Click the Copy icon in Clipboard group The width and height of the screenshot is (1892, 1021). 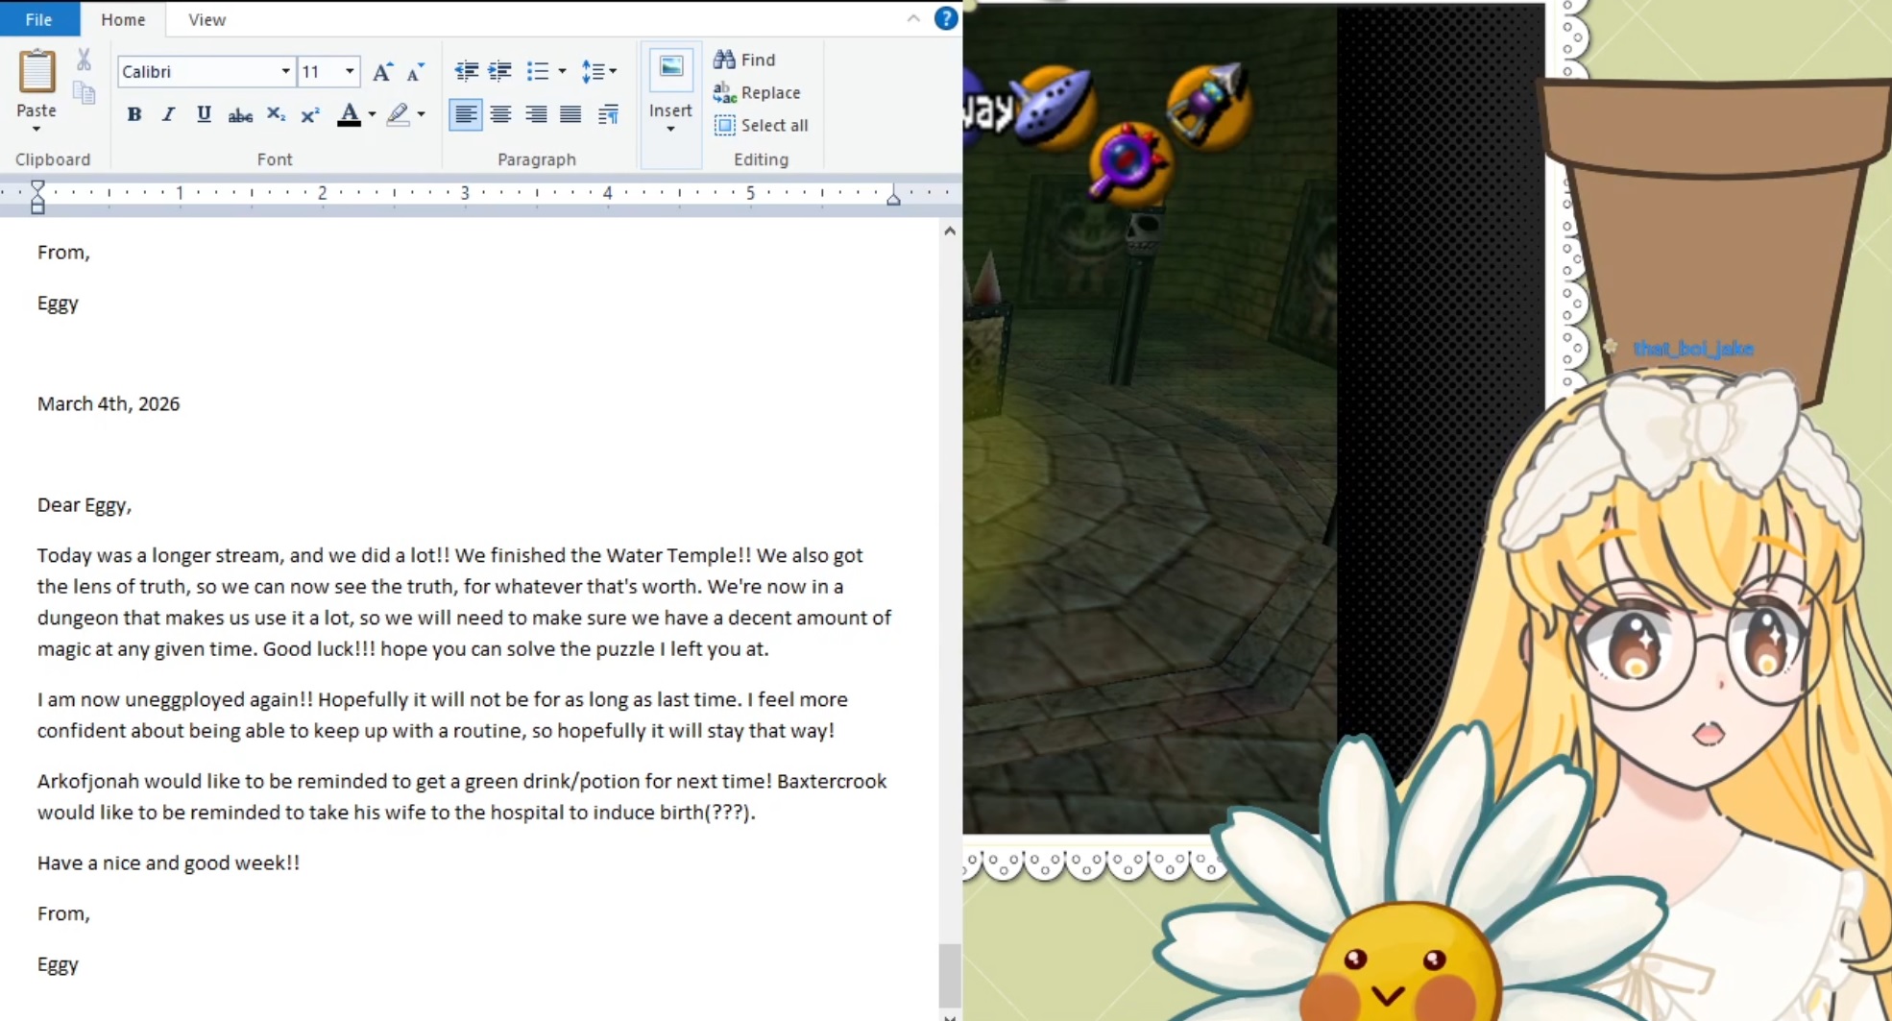tap(85, 93)
